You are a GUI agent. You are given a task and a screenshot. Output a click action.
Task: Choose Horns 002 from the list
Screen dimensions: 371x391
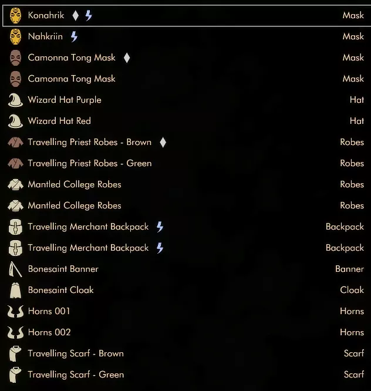point(185,332)
